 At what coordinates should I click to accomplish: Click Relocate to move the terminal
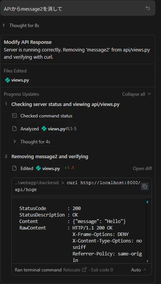tap(72, 270)
